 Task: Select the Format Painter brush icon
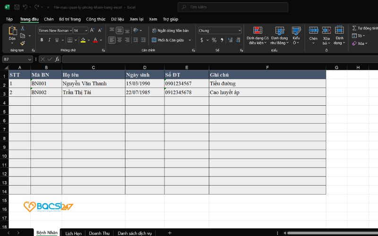click(23, 43)
